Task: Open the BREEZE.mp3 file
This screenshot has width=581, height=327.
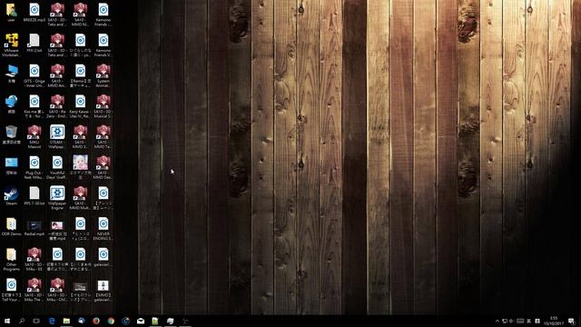Action: (x=34, y=12)
